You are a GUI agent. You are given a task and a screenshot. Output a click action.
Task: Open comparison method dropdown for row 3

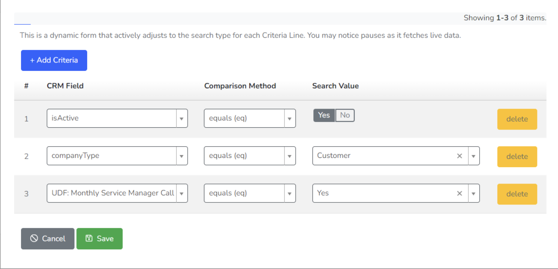(289, 194)
